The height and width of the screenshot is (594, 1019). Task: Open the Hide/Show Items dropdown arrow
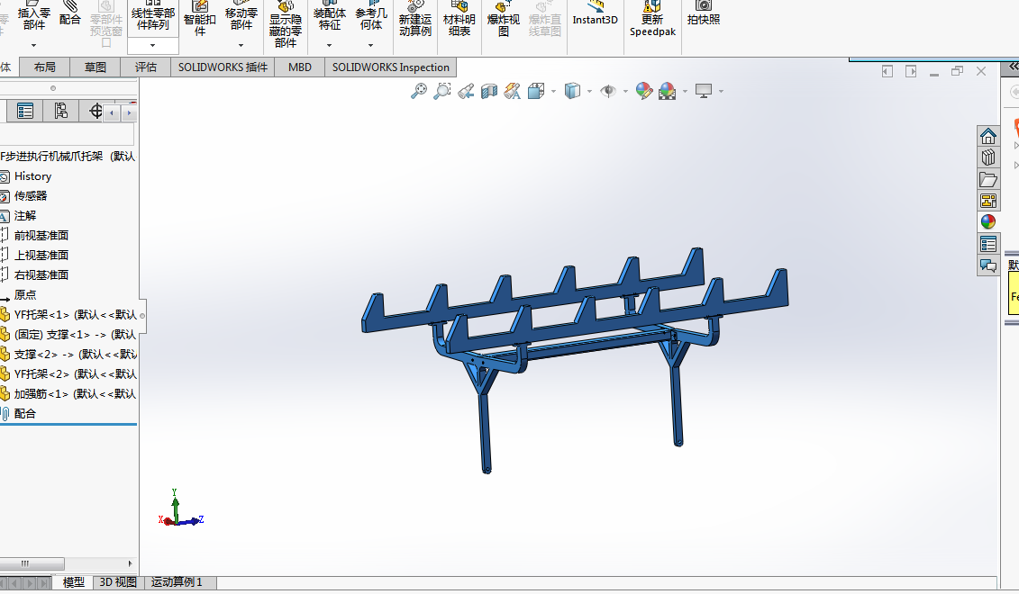[x=625, y=92]
